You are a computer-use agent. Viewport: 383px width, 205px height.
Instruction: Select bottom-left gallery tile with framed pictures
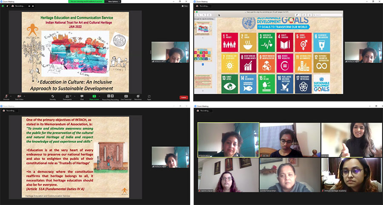point(229,175)
